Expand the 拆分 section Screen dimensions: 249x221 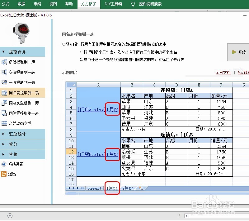[22, 144]
